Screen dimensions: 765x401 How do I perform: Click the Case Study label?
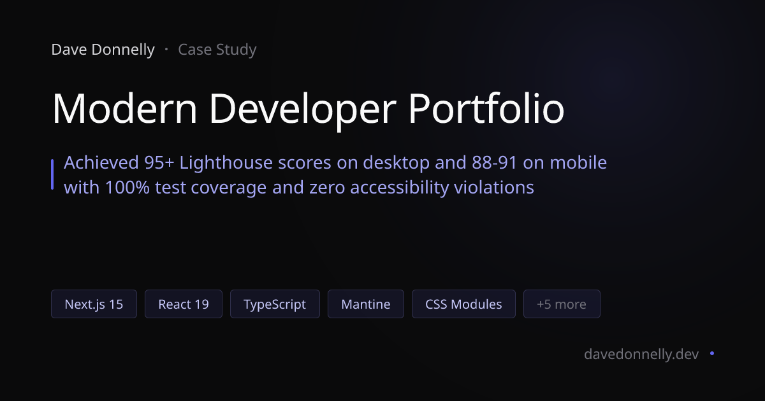point(217,50)
